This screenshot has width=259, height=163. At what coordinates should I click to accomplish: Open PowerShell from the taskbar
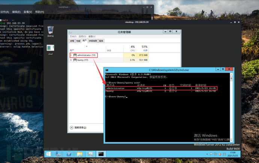(x=69, y=154)
